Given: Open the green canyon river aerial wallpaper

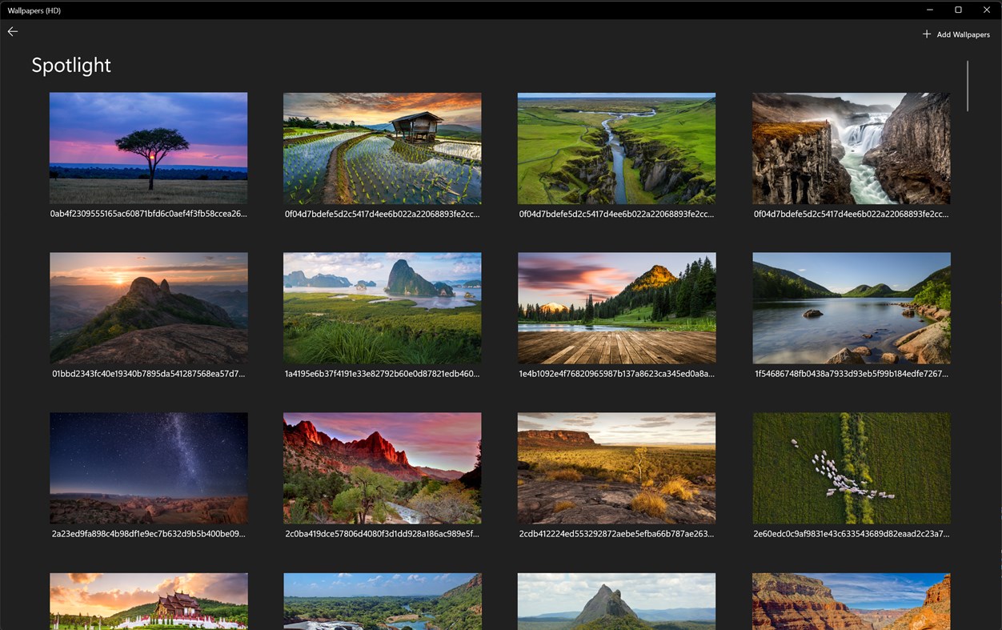Looking at the screenshot, I should 616,148.
